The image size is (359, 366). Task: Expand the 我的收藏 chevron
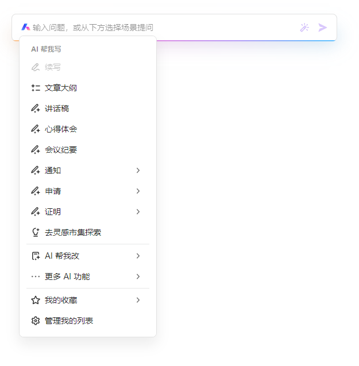(138, 300)
